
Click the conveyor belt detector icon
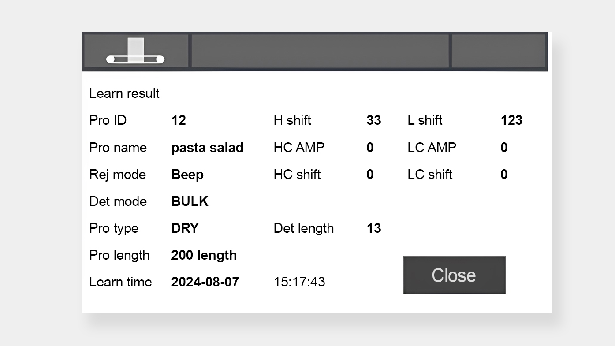tap(136, 52)
